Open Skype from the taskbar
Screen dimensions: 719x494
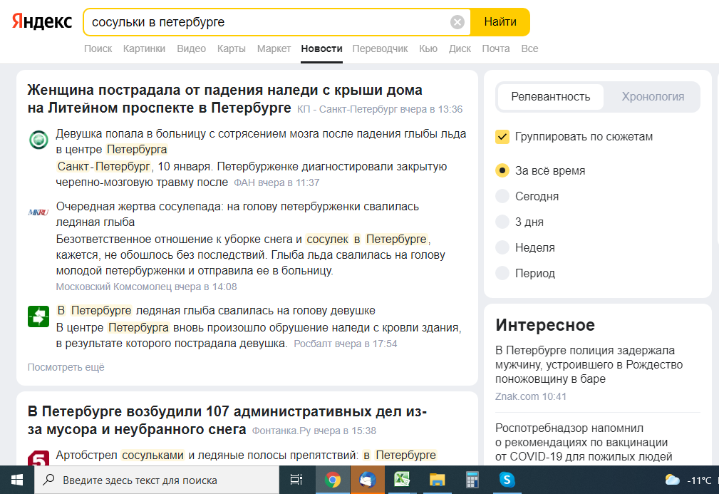pos(507,480)
